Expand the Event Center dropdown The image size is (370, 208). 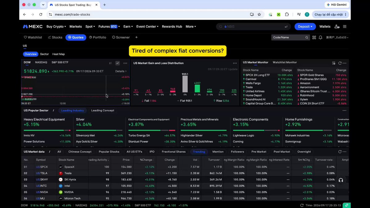point(147,27)
